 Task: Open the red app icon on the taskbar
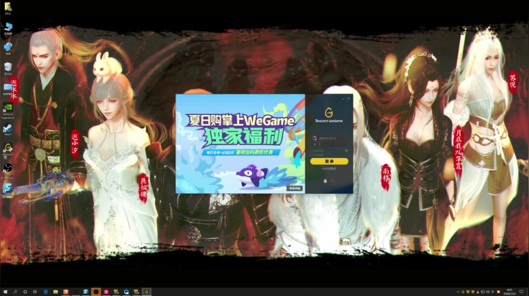[x=106, y=292]
